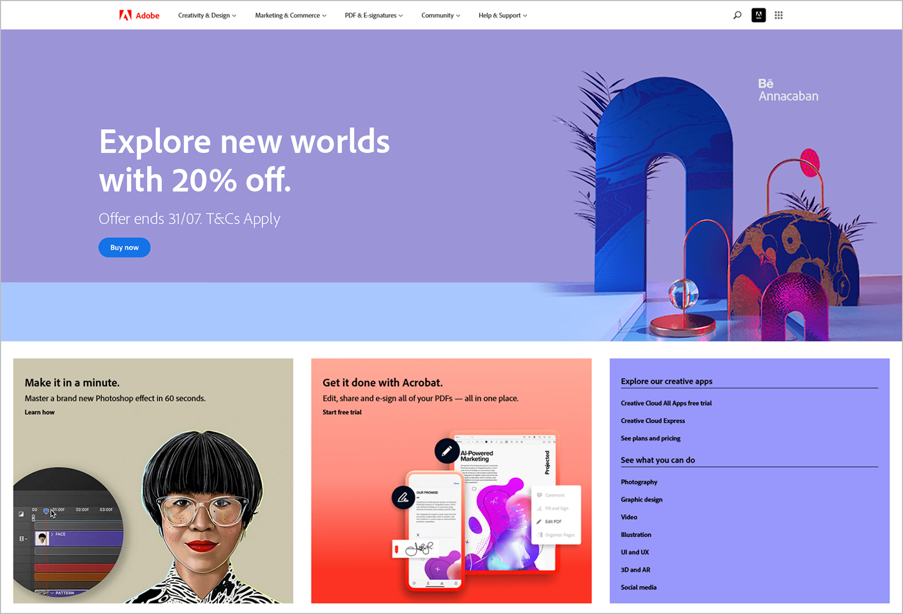The width and height of the screenshot is (903, 614).
Task: Click the pencil edit icon on Acrobat card
Action: tap(446, 451)
